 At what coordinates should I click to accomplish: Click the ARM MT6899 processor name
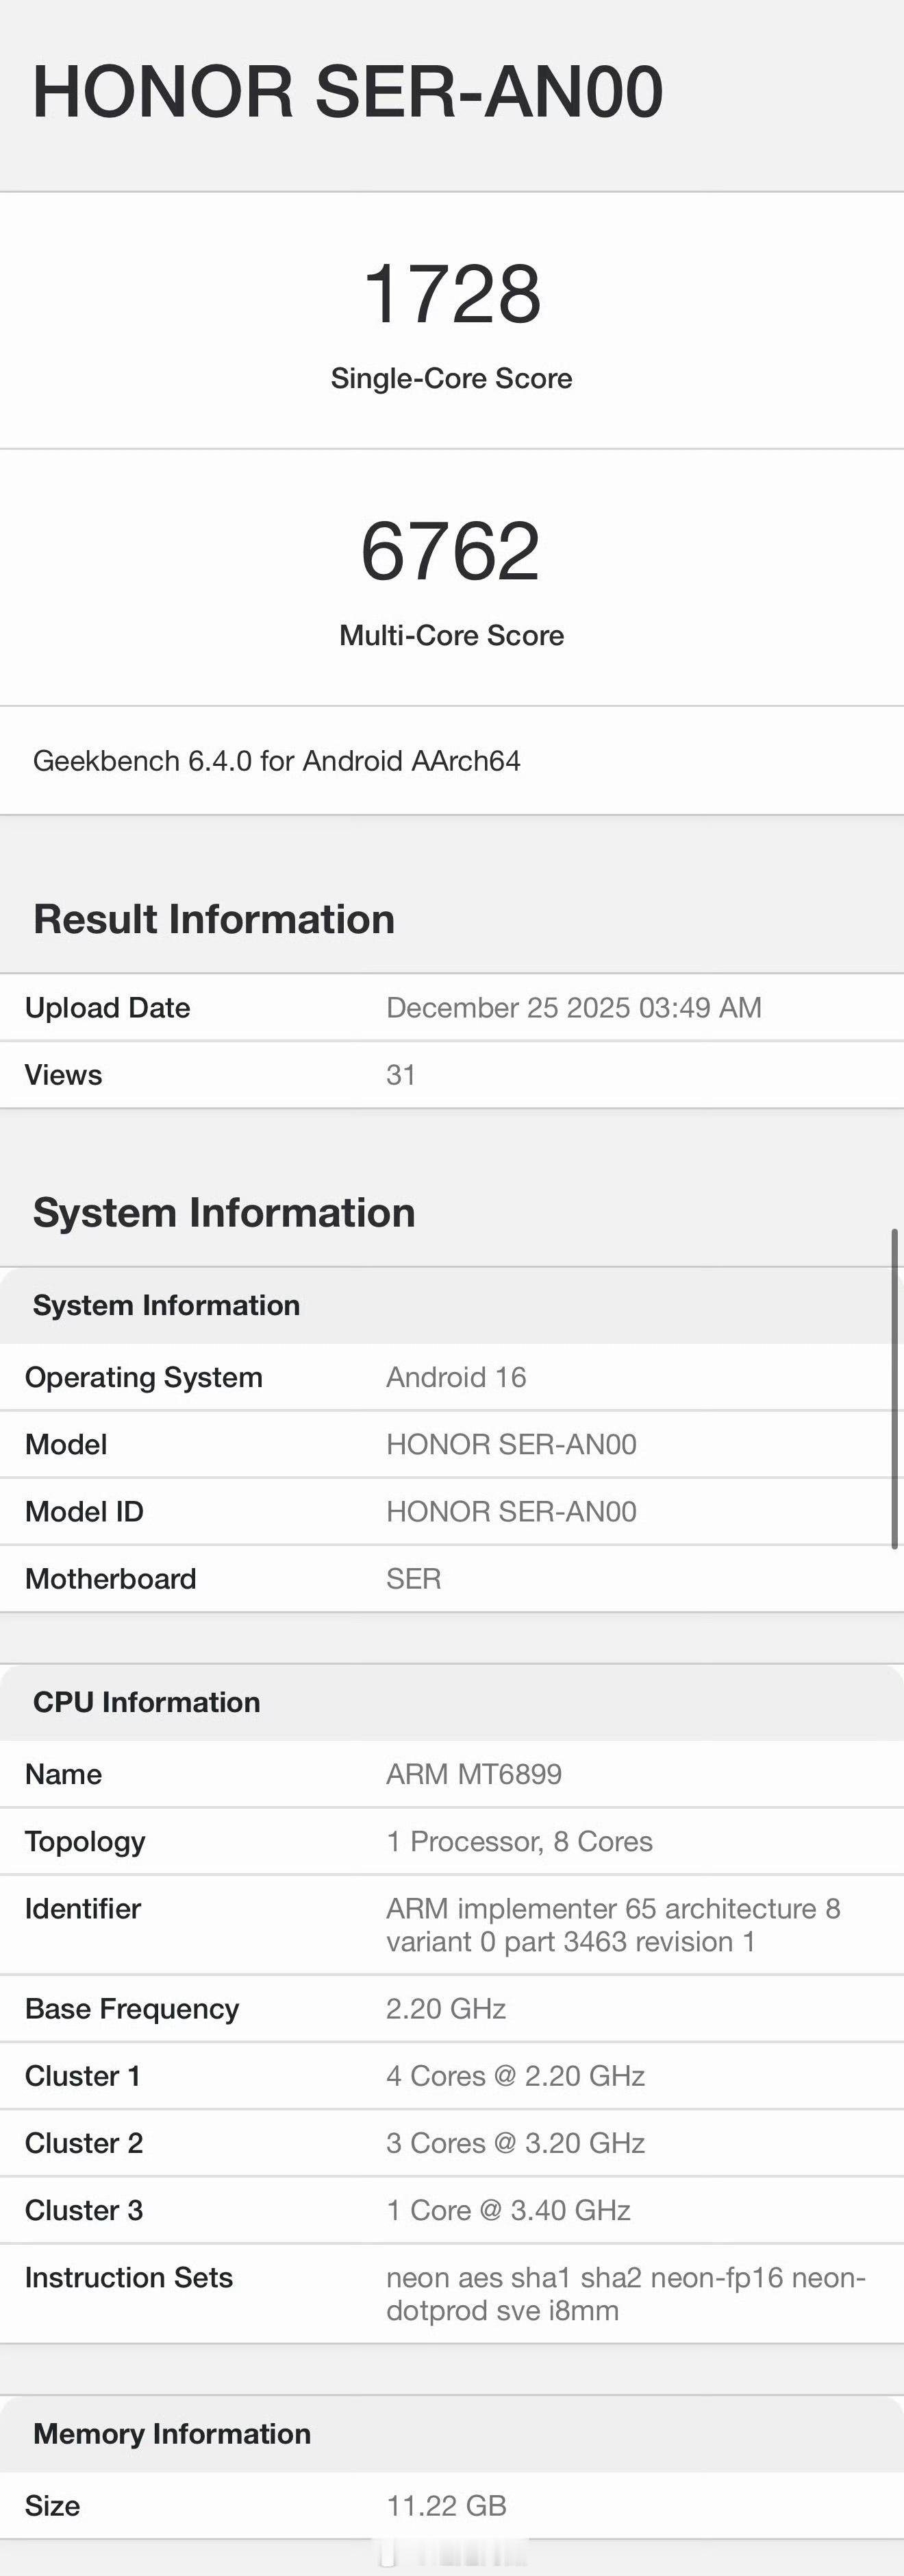[473, 1774]
